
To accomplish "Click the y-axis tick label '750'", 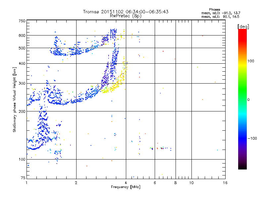I will pos(22,21).
